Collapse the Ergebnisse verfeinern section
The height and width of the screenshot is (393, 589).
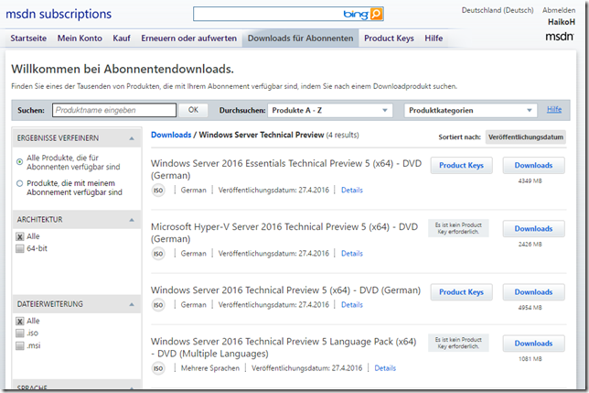[x=132, y=138]
